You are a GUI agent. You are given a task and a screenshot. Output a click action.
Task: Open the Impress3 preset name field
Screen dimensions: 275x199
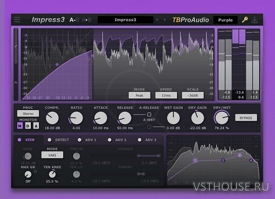coord(125,20)
